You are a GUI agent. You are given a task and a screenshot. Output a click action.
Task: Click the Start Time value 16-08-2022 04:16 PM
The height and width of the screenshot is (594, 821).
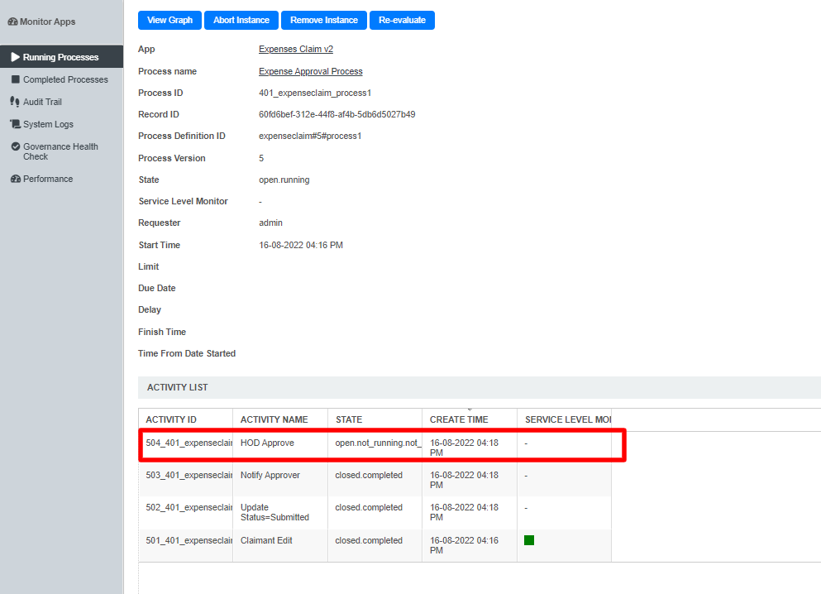301,245
